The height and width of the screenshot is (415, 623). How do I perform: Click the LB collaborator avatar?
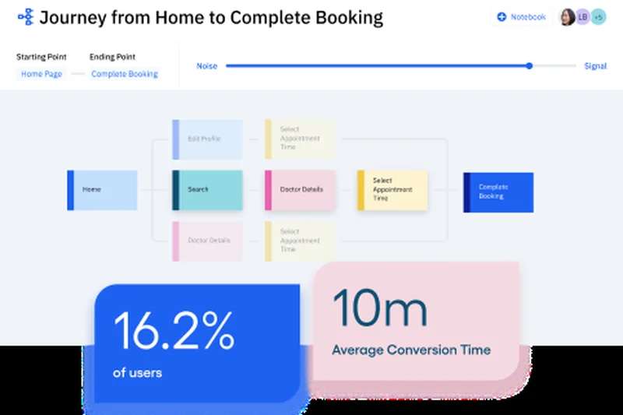[x=583, y=17]
